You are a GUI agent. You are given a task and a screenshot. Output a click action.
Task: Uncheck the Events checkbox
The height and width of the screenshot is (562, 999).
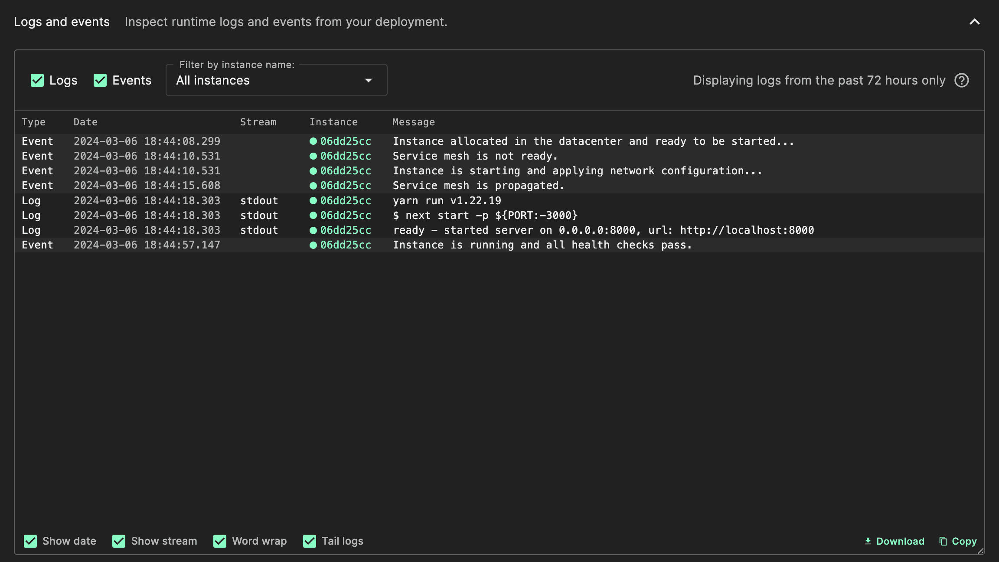click(x=100, y=80)
